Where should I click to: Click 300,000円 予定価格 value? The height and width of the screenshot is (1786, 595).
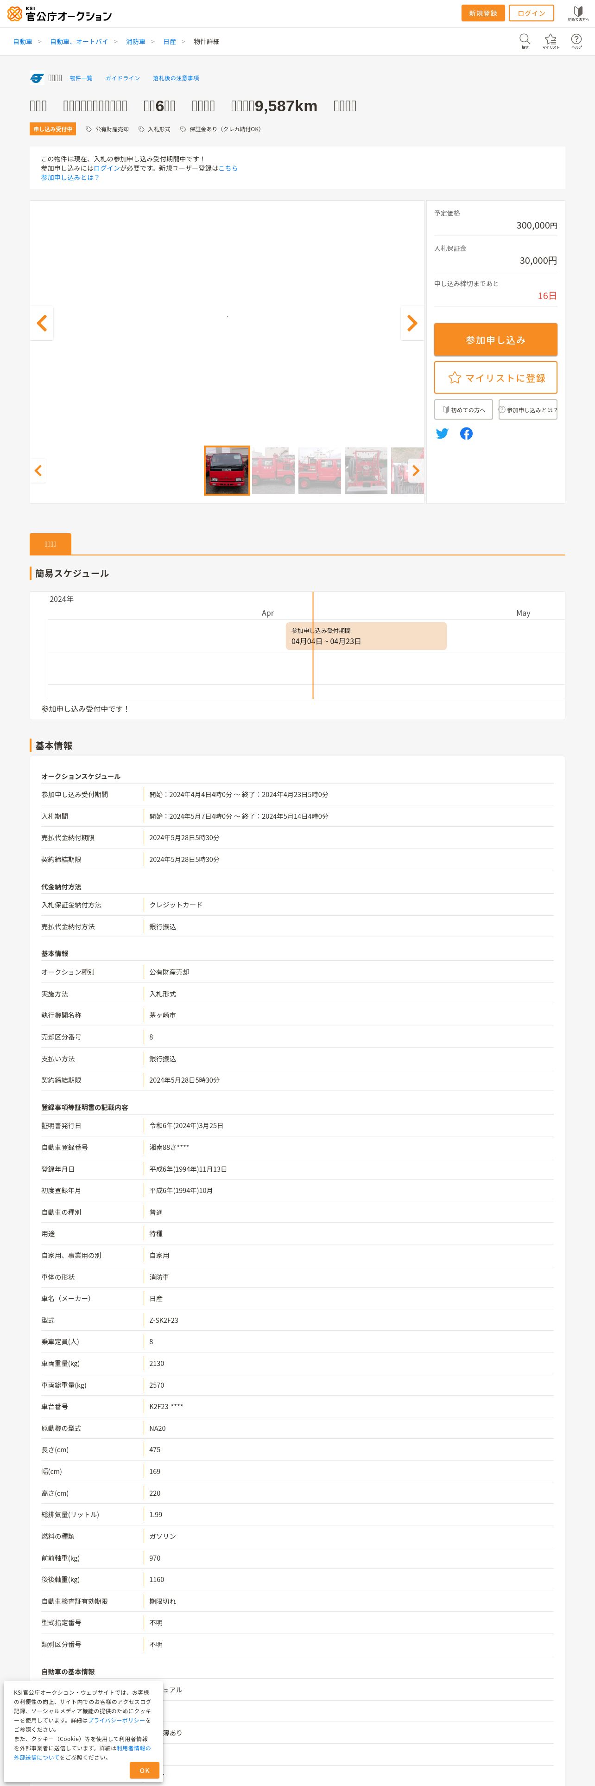click(536, 225)
